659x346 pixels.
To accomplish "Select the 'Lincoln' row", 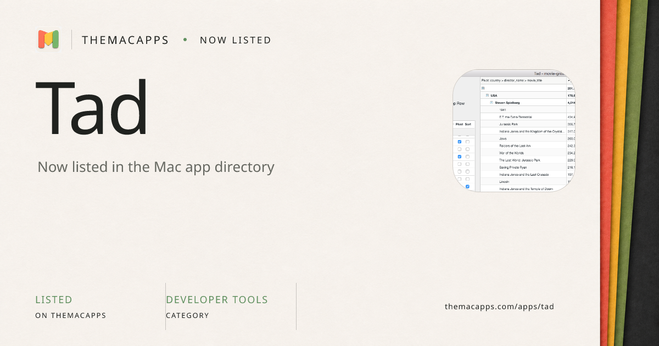I will click(x=504, y=181).
